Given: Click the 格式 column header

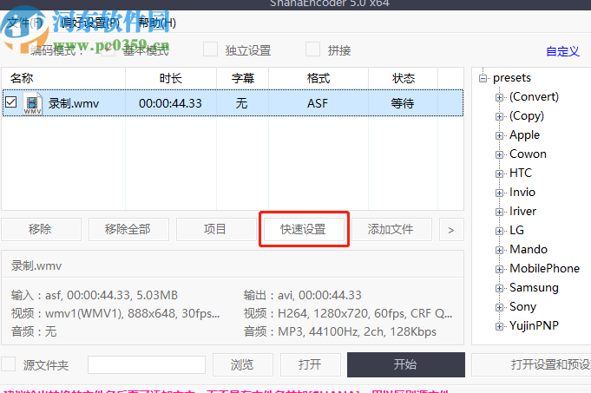Looking at the screenshot, I should (x=318, y=78).
